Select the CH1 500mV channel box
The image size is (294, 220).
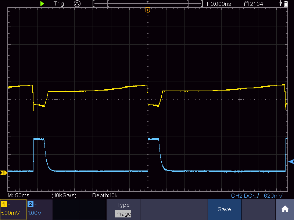tap(13, 209)
